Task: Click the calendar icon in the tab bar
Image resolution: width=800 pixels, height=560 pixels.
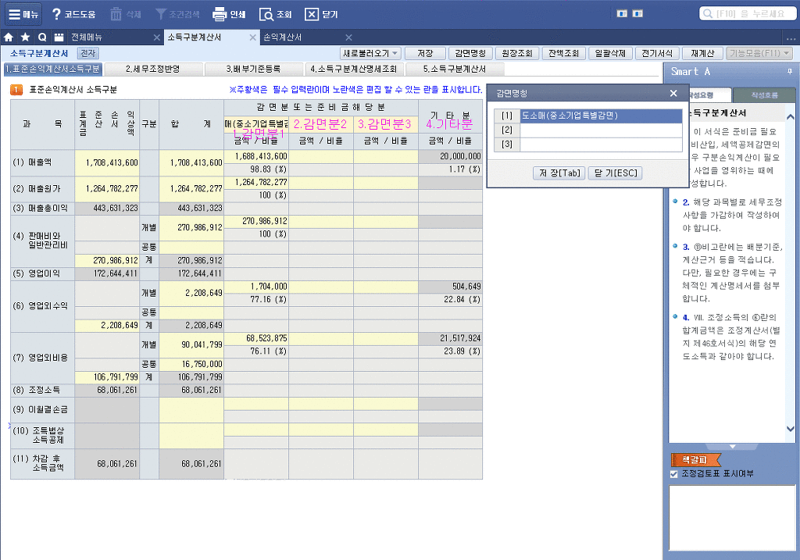Action: pyautogui.click(x=59, y=37)
